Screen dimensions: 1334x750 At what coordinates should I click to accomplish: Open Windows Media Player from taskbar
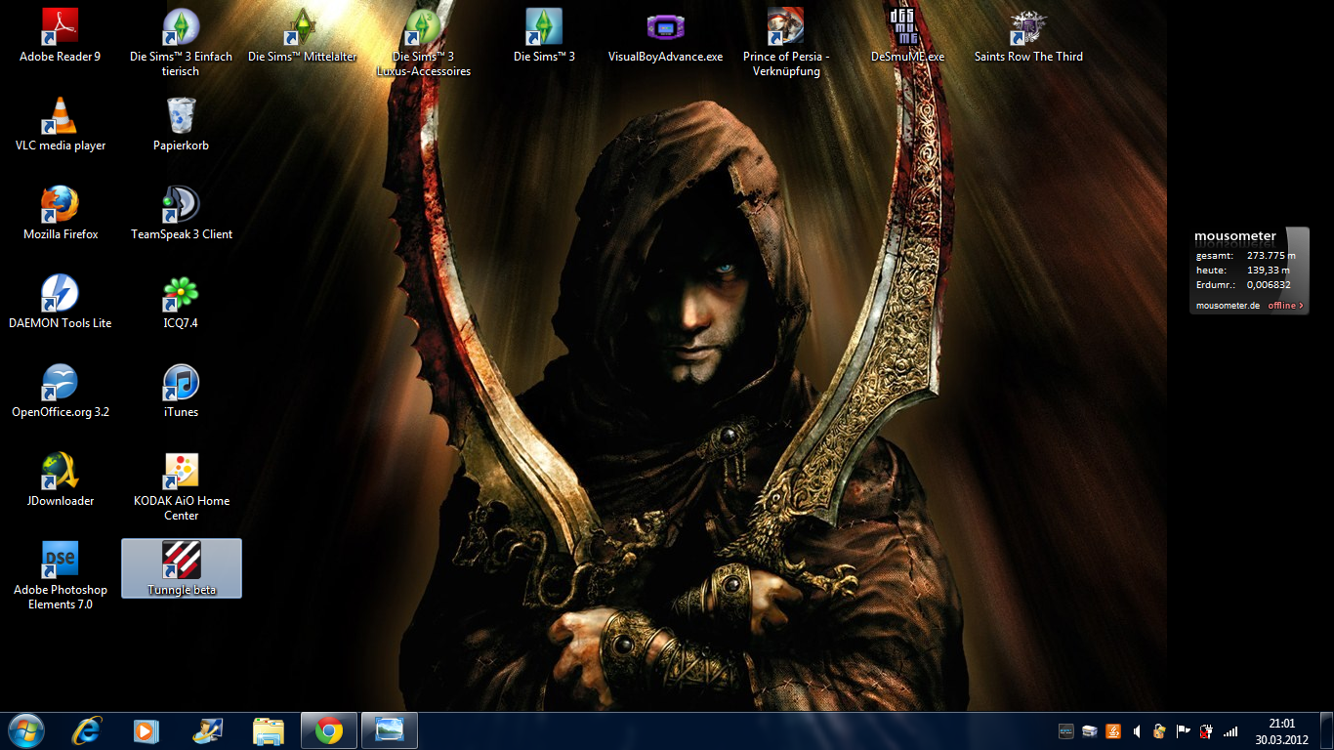coord(146,730)
